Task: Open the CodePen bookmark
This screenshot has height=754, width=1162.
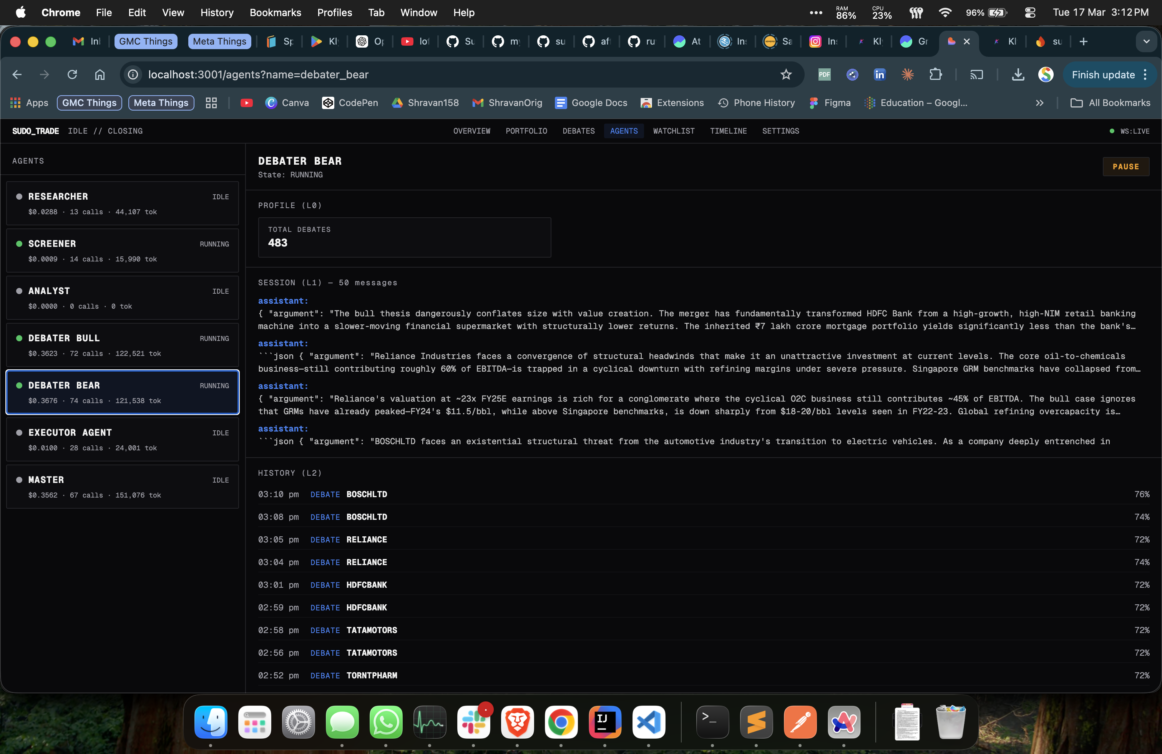Action: click(x=350, y=103)
